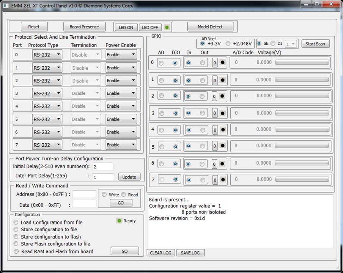Screen dimensions: 343x273
Task: Turn the LED off
Action: coord(150,27)
